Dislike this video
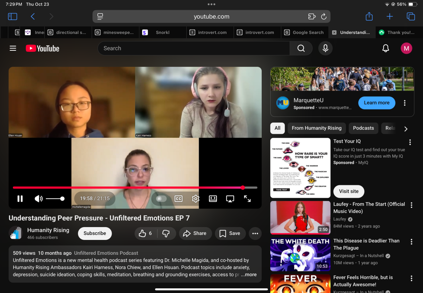 (x=166, y=233)
